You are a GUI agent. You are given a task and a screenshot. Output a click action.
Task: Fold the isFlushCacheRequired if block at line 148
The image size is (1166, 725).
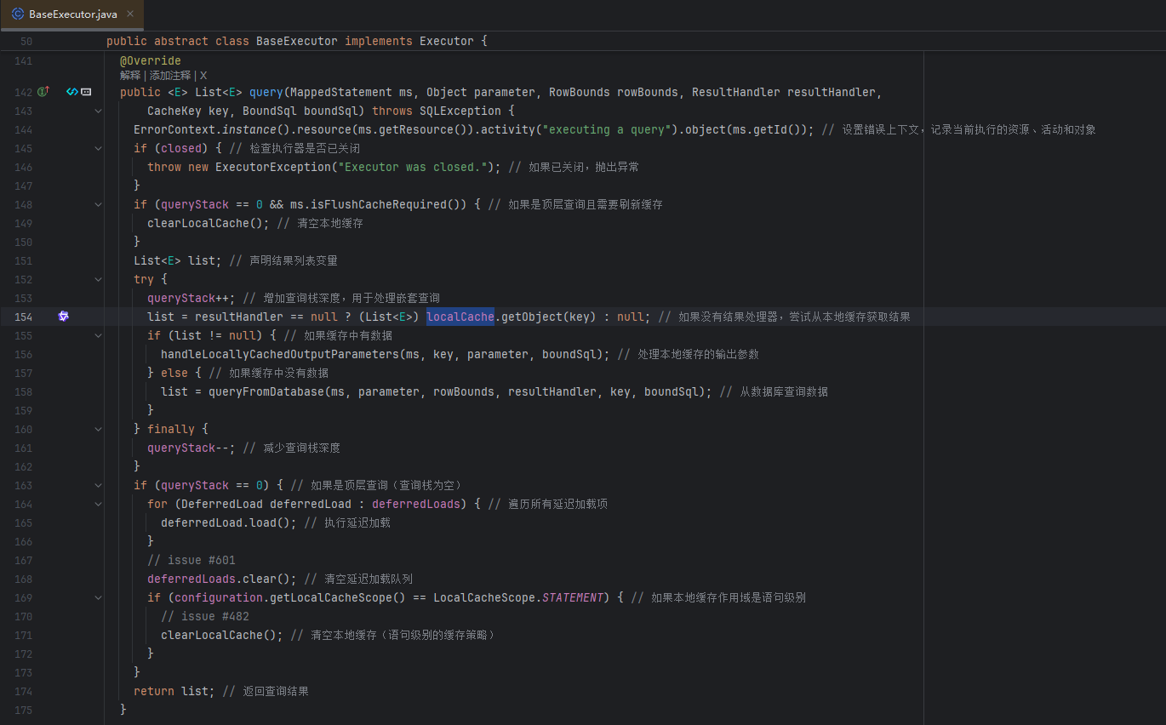coord(98,204)
